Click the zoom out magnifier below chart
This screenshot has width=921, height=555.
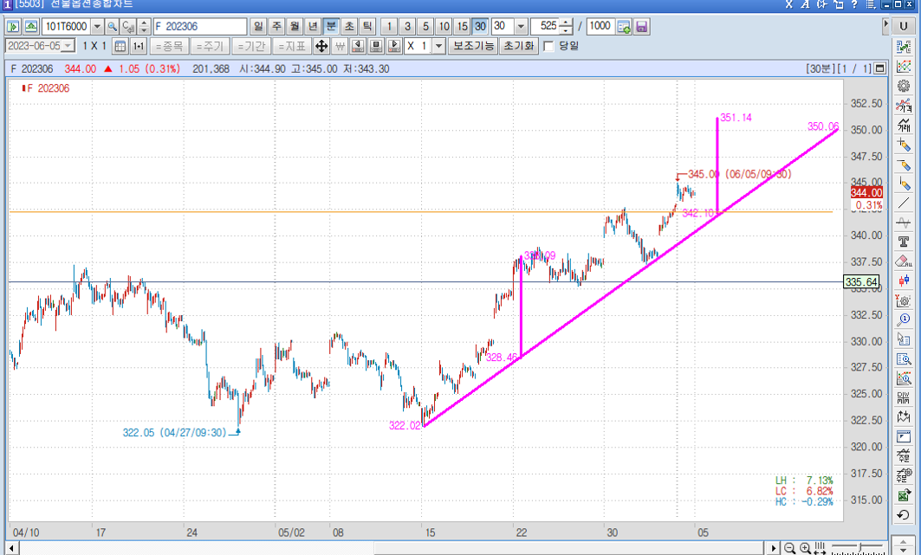(x=789, y=548)
